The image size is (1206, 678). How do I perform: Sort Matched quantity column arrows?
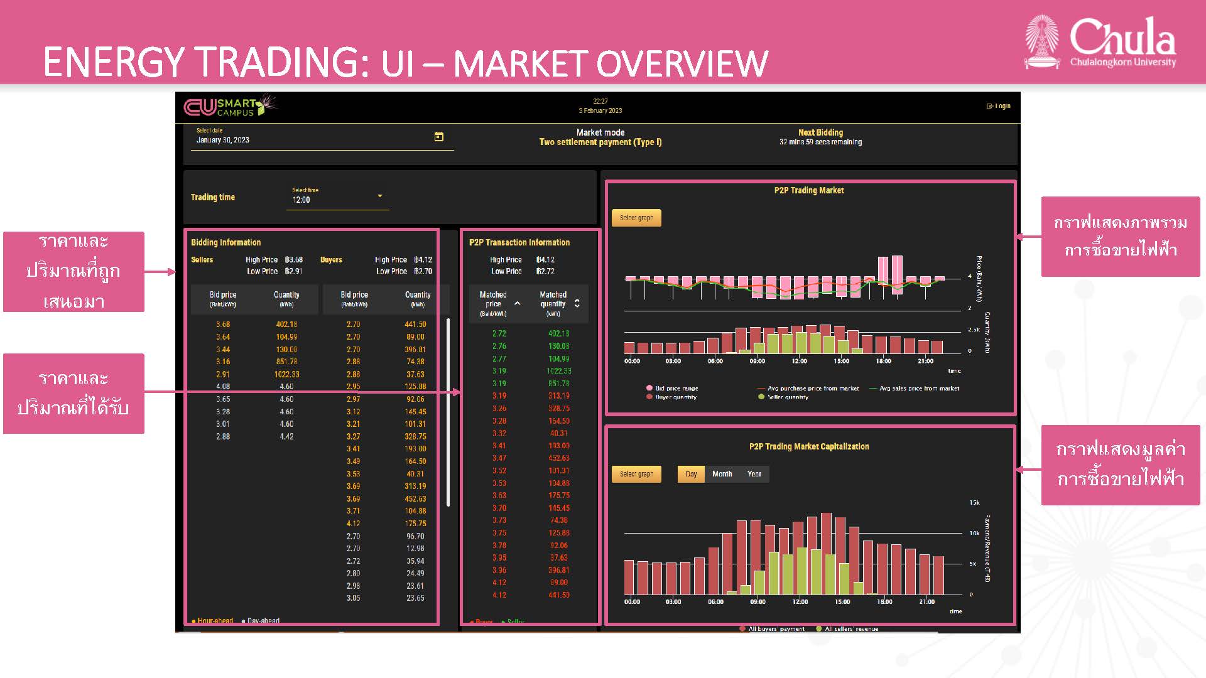tap(577, 304)
